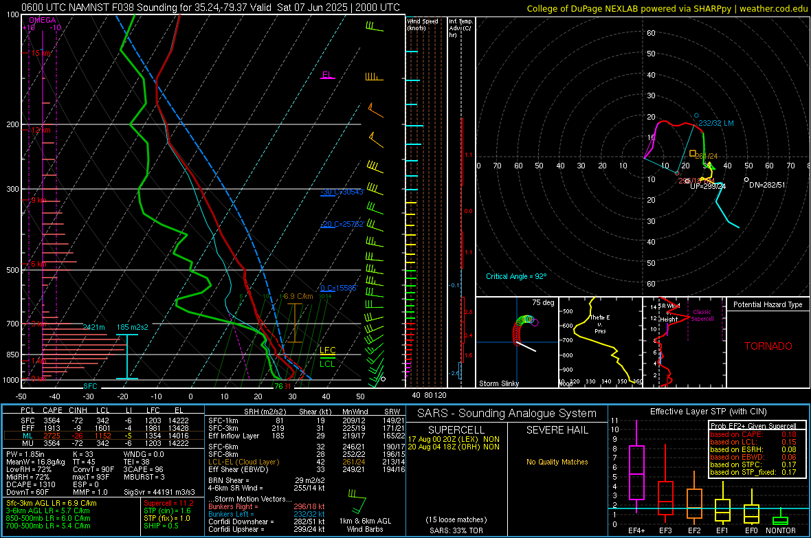Click the Sfc-3km AGL LR = 6.9 C/km line
The width and height of the screenshot is (811, 538).
52,503
